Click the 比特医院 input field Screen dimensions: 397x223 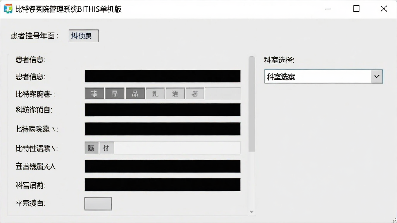pos(162,129)
